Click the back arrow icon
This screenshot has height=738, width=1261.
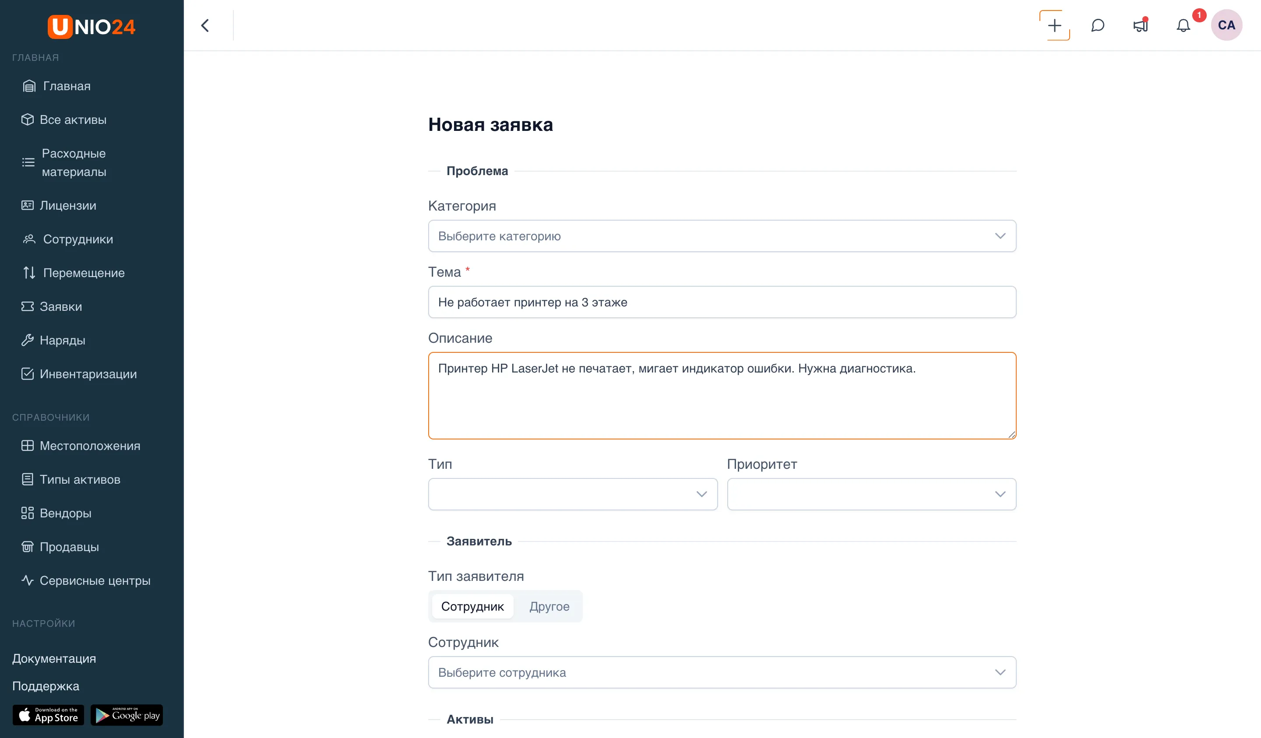click(205, 25)
